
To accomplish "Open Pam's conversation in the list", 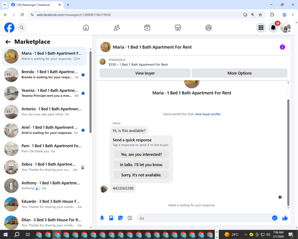I will (x=44, y=149).
